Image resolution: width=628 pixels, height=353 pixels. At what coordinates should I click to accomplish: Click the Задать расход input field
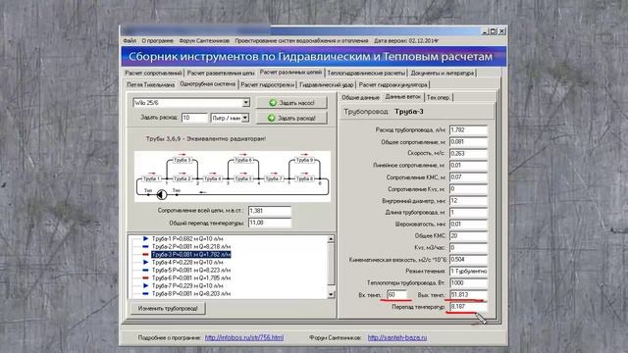[194, 118]
